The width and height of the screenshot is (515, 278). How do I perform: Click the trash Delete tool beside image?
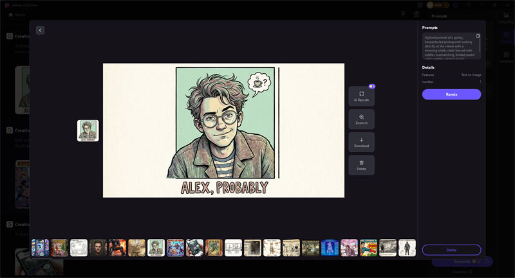point(361,165)
